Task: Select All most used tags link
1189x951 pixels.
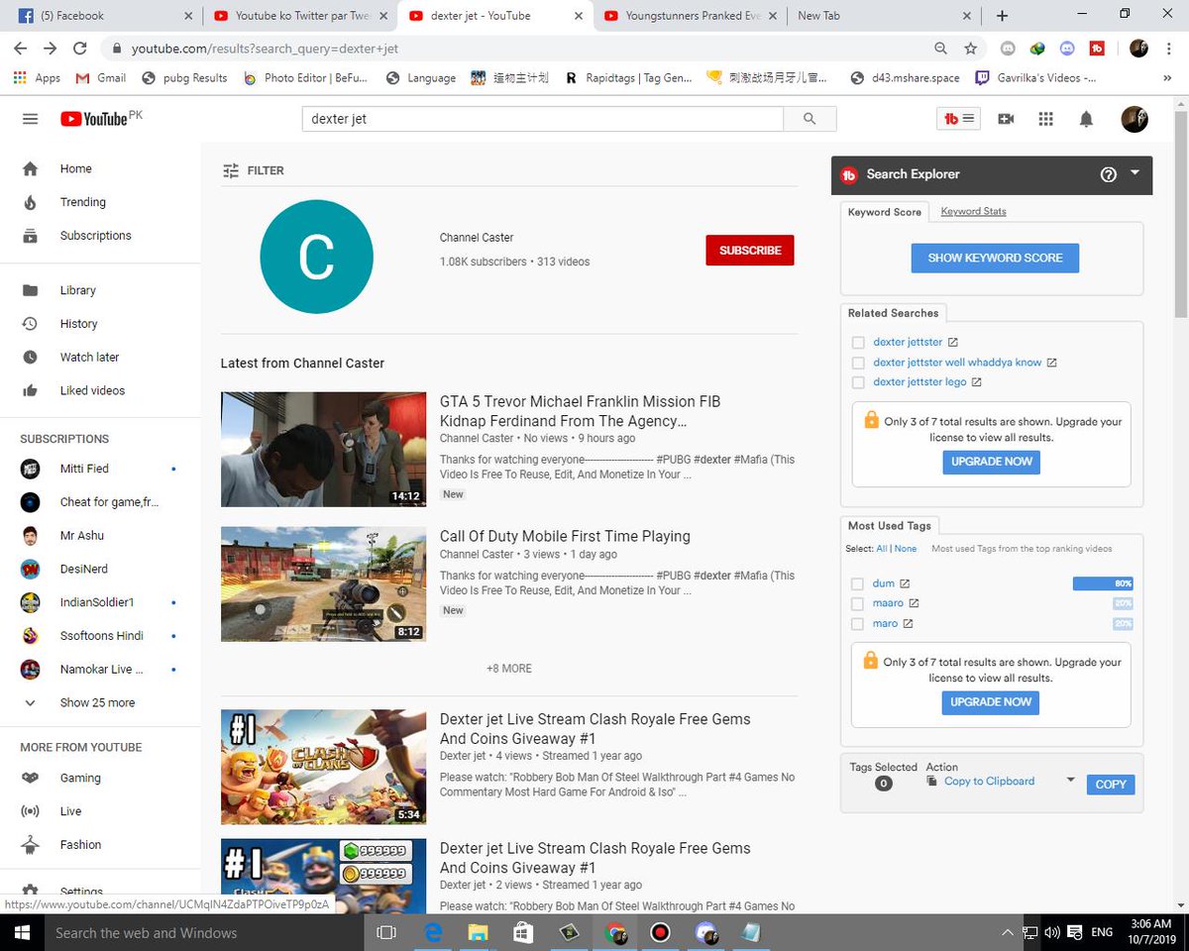Action: pos(882,549)
